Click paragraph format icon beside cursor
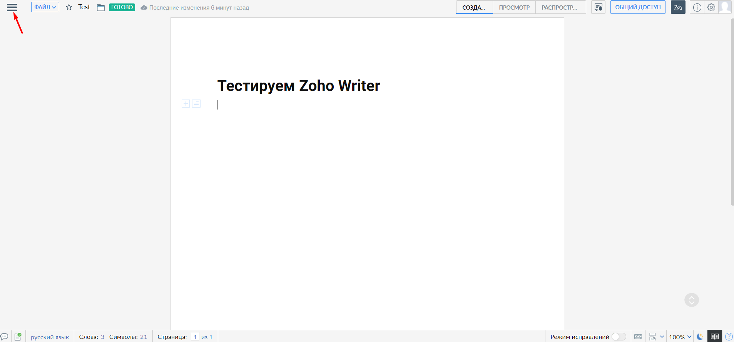This screenshot has width=734, height=342. click(196, 104)
